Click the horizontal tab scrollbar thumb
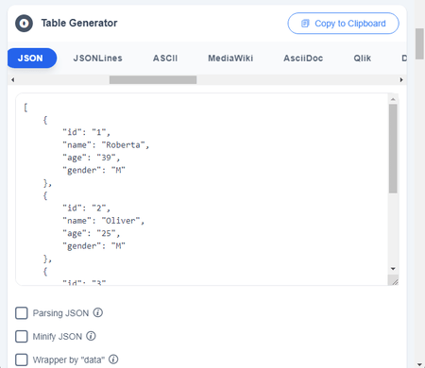This screenshot has height=368, width=425. point(153,80)
